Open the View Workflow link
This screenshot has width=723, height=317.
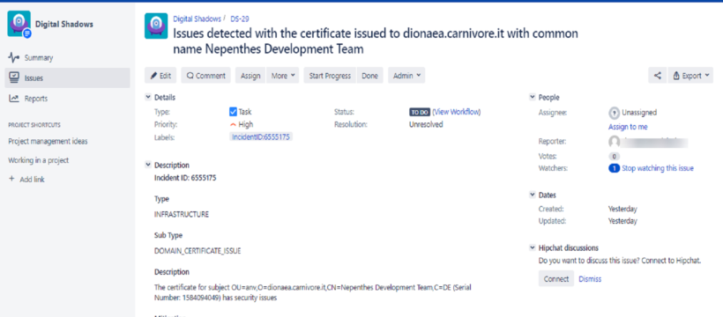[x=457, y=112]
